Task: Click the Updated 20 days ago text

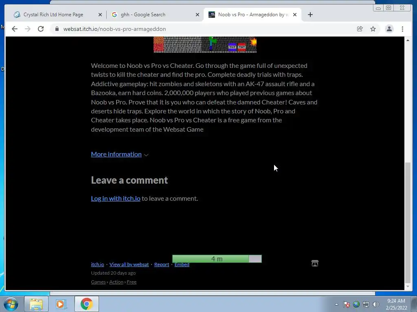Action: point(113,273)
